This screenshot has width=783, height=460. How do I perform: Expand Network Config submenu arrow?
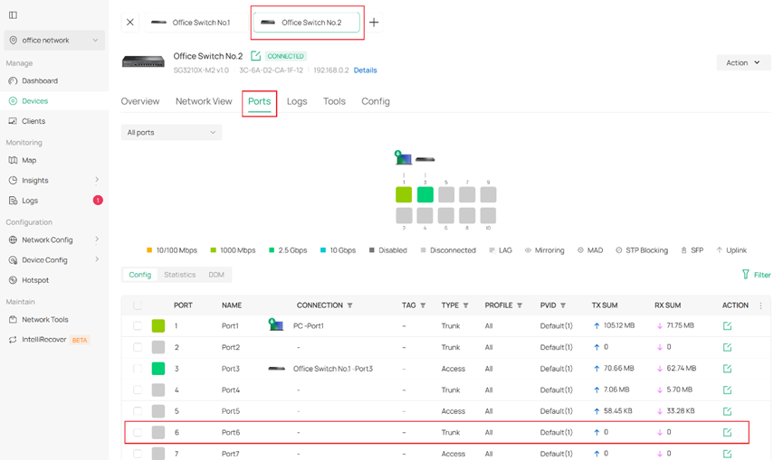97,239
